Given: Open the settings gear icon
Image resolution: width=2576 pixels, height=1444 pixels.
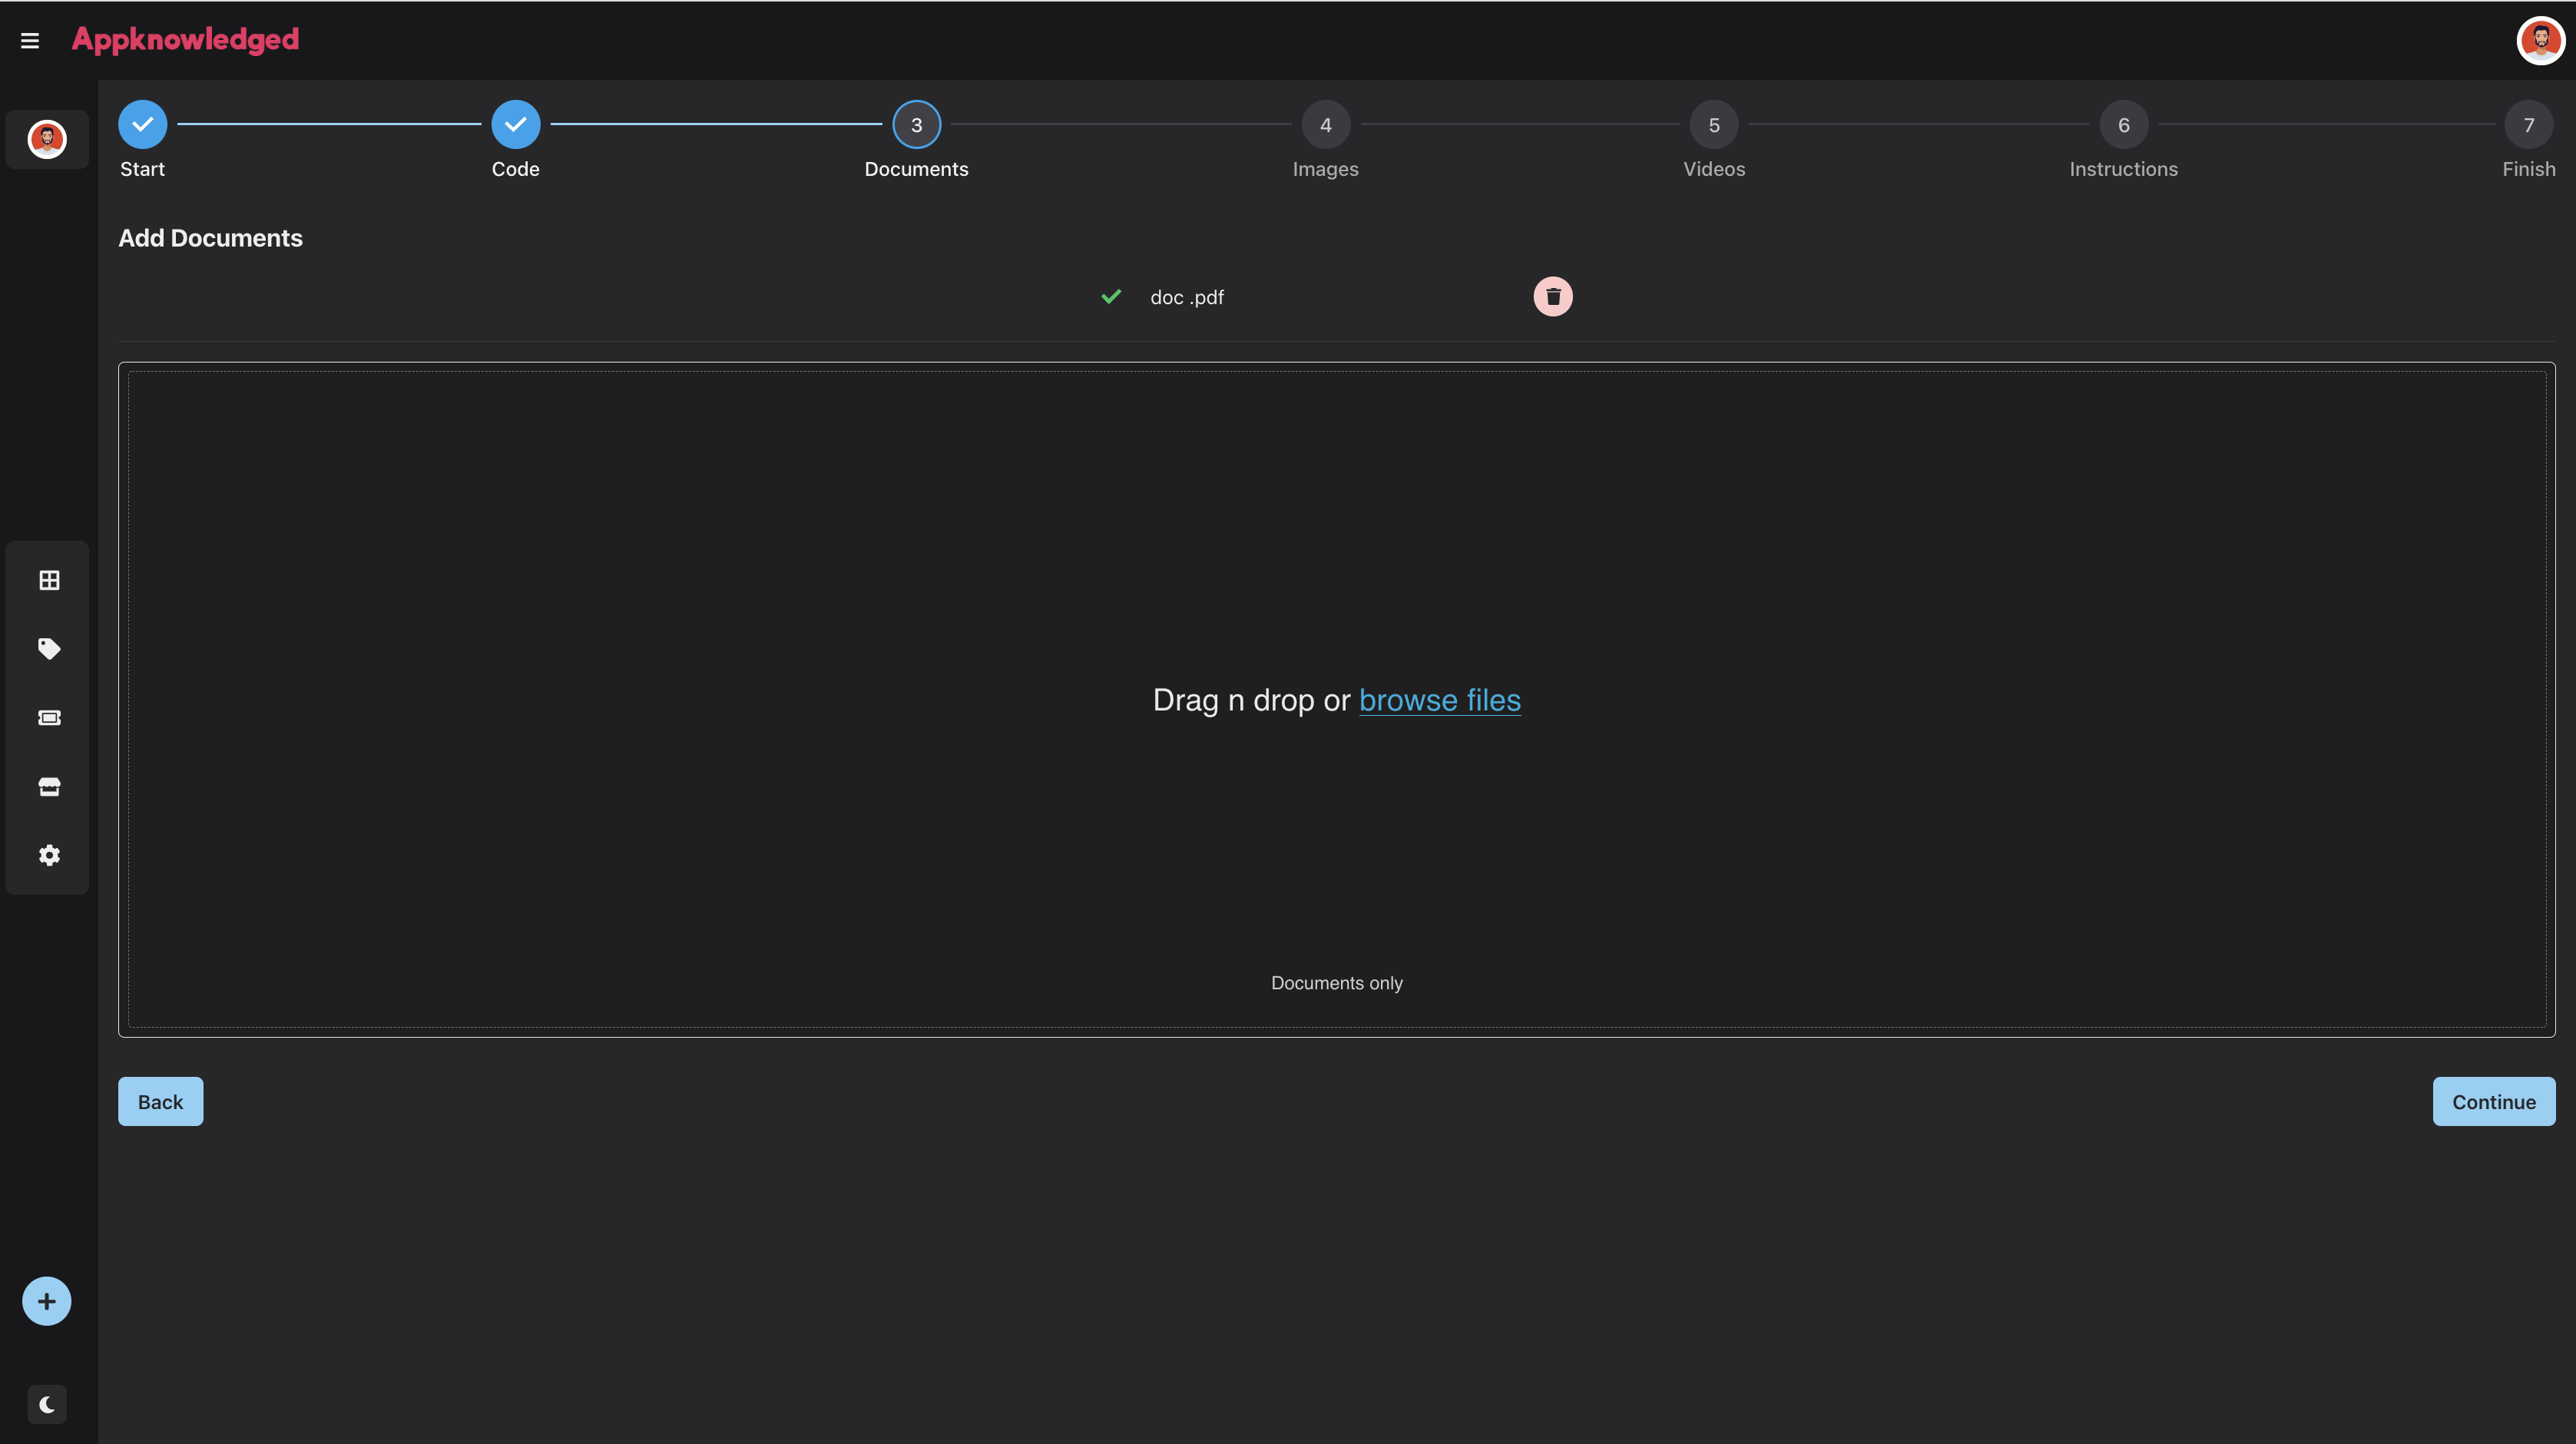Looking at the screenshot, I should click(x=49, y=855).
